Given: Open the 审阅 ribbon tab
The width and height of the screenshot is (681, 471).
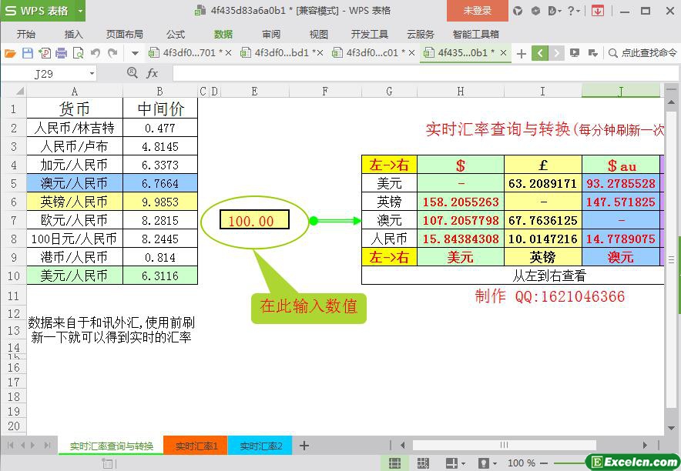Looking at the screenshot, I should pos(271,35).
